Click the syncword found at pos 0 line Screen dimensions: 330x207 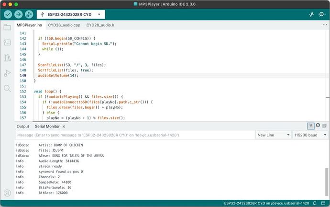click(61, 172)
